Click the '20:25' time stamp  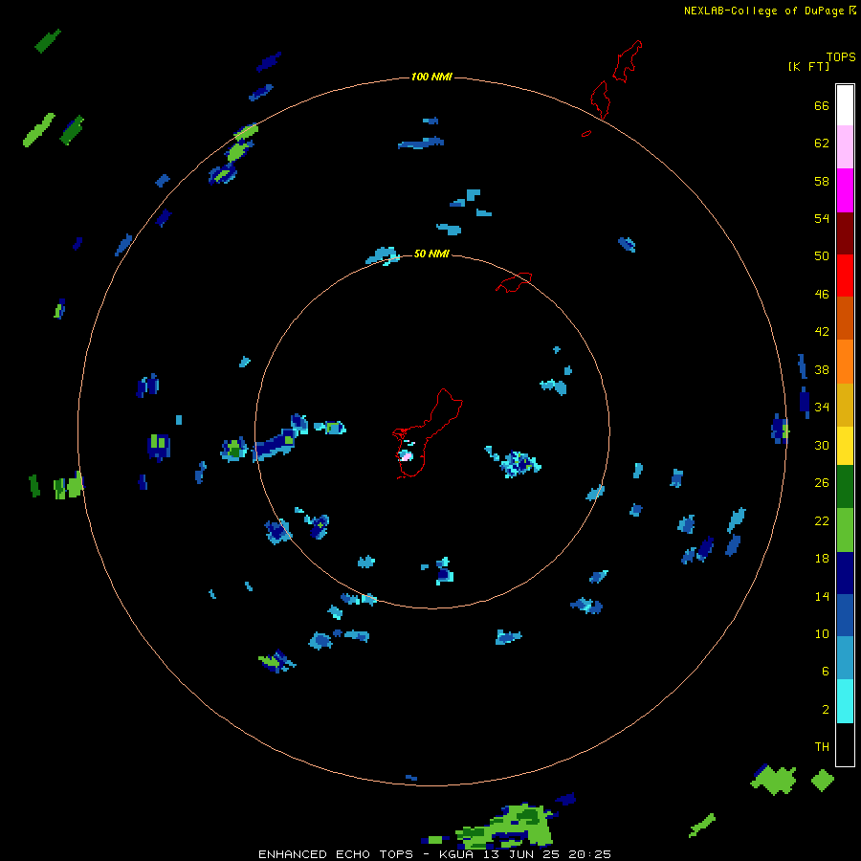(x=589, y=854)
